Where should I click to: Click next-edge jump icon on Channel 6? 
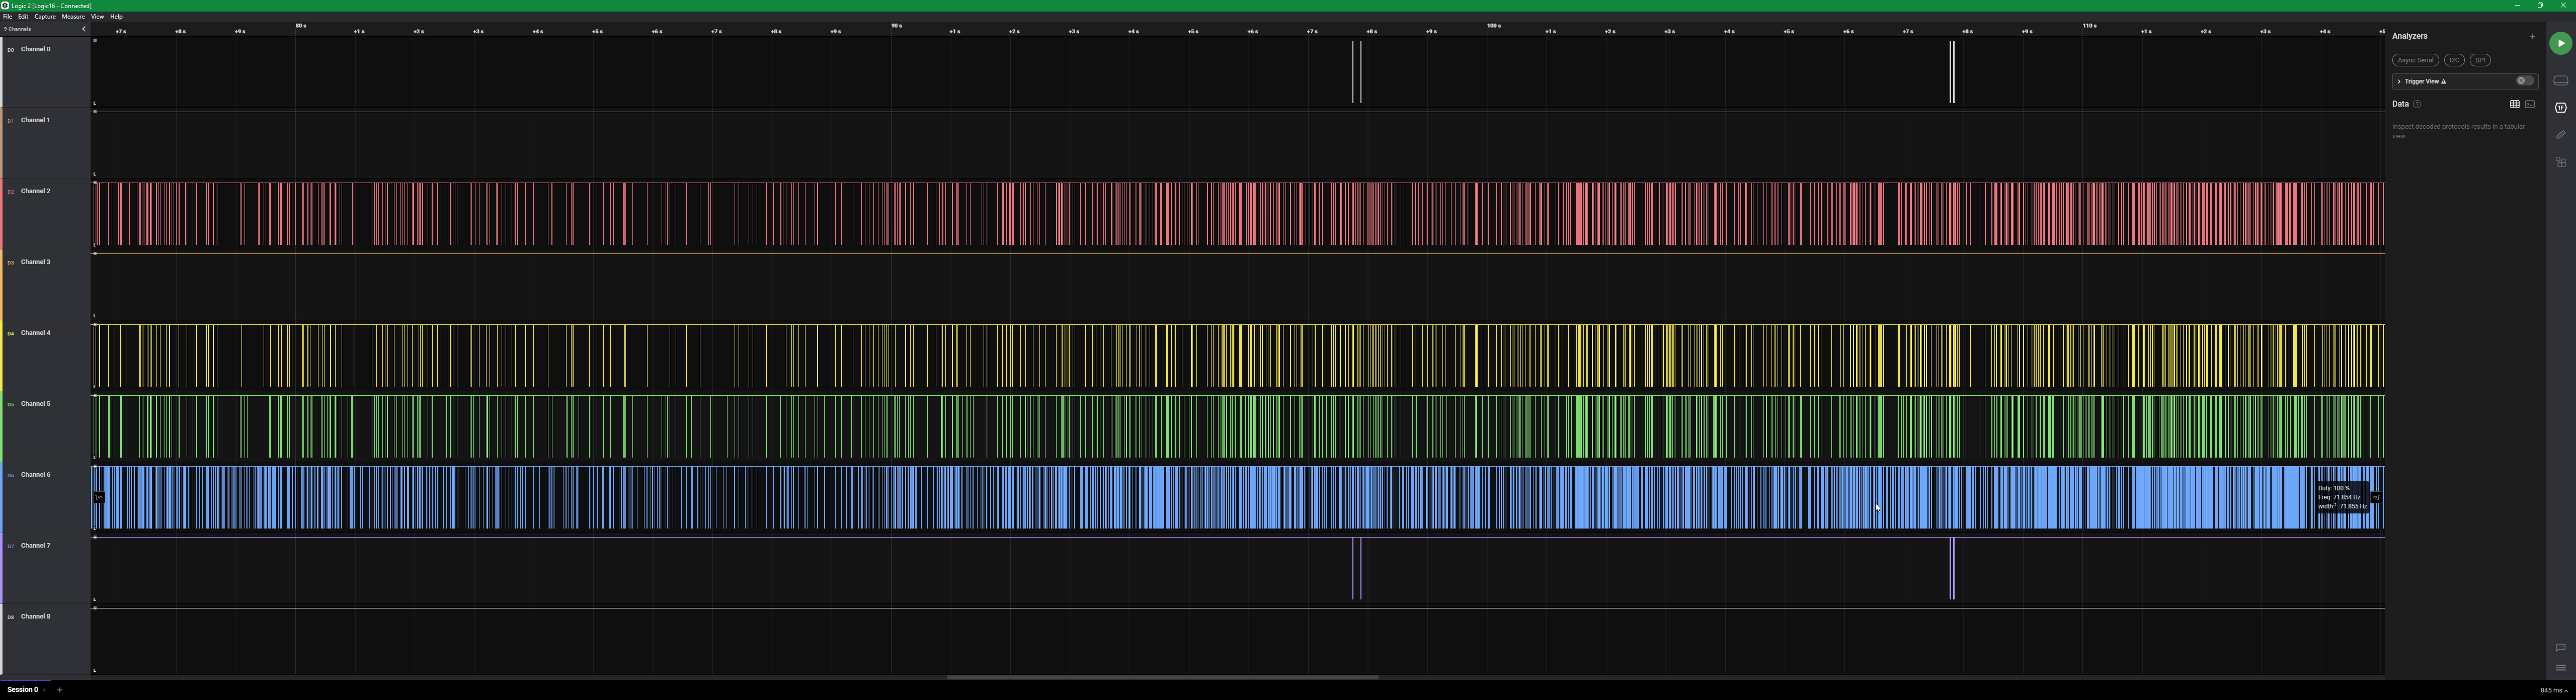coord(2376,497)
